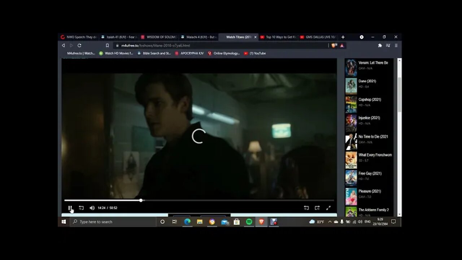Switch to Malachi 4 (KJV) tab
The height and width of the screenshot is (260, 462).
[199, 37]
